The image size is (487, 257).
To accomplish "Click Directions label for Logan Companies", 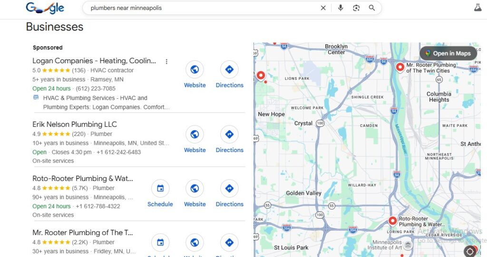I will [x=230, y=85].
